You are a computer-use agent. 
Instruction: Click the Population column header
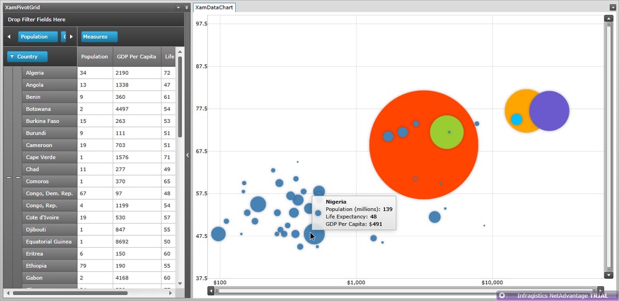click(x=95, y=57)
